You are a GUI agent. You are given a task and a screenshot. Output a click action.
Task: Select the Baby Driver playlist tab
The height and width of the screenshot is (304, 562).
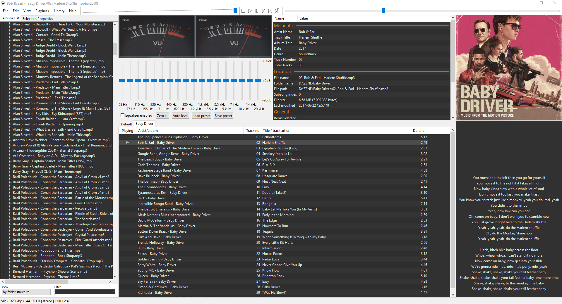(x=144, y=124)
